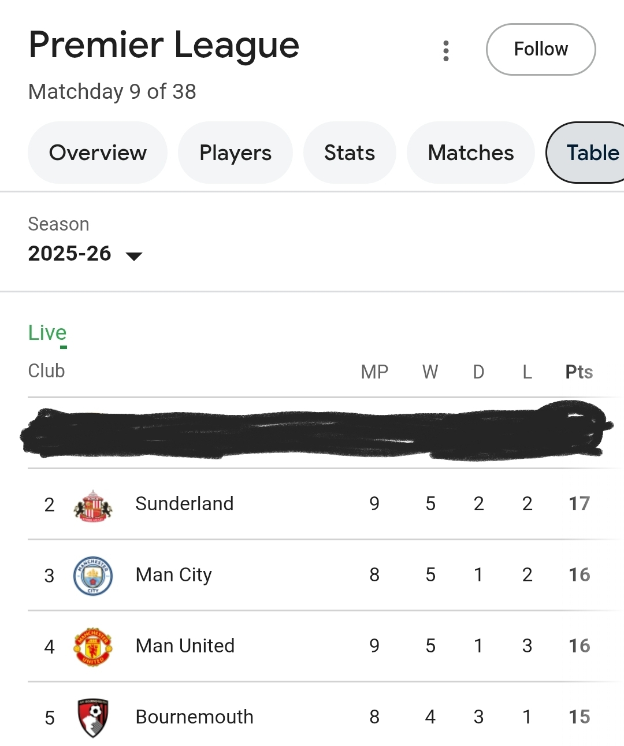The width and height of the screenshot is (624, 746).
Task: Follow the Premier League
Action: tap(541, 50)
